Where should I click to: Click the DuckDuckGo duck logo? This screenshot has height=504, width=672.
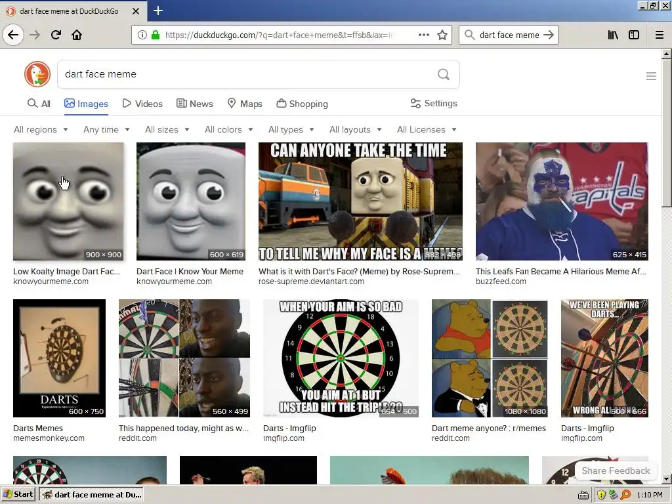click(37, 74)
